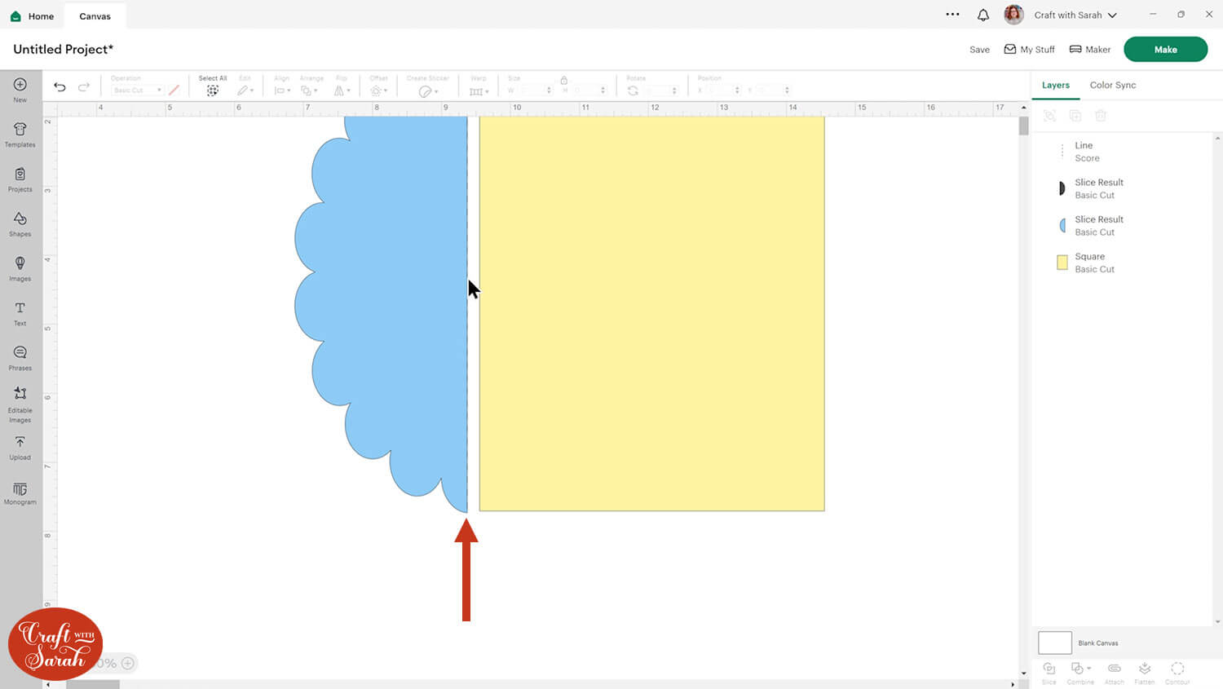Open the Operation Basic Cut dropdown
Image resolution: width=1223 pixels, height=689 pixels.
137,91
